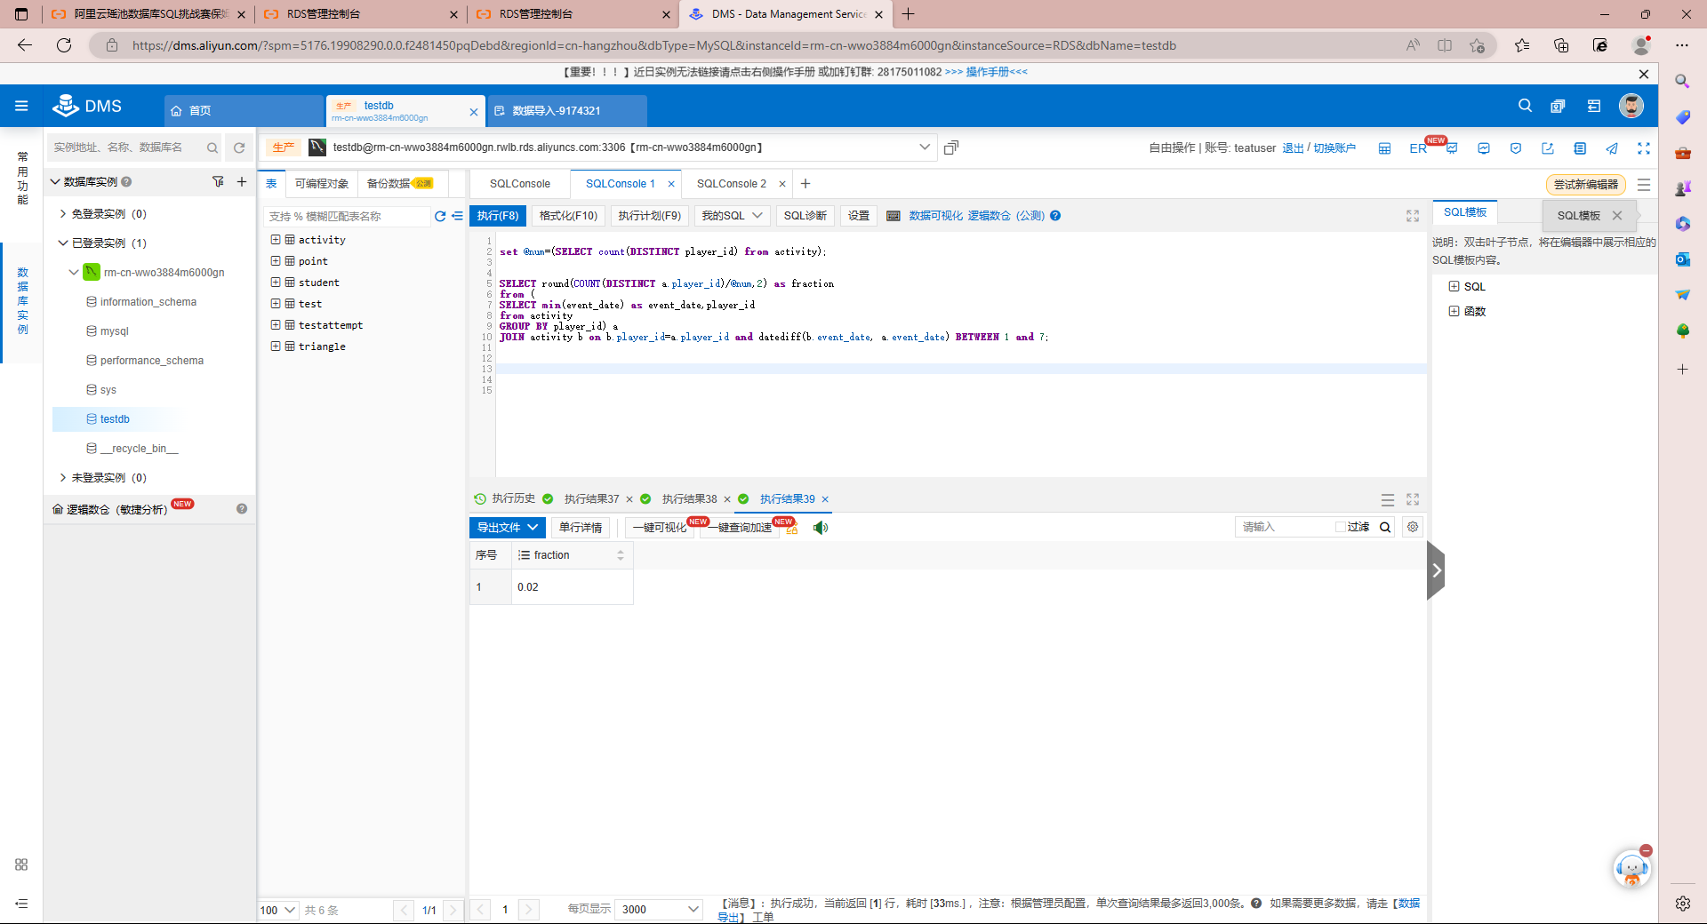The image size is (1707, 924).
Task: Switch to the SQLConsole 2 tab
Action: pyautogui.click(x=731, y=184)
